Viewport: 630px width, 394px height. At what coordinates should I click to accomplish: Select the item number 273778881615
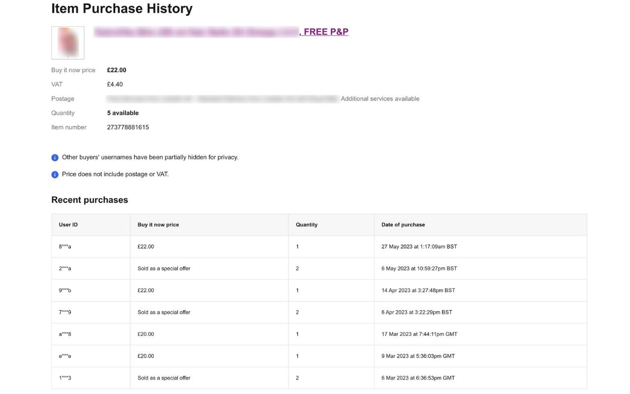pyautogui.click(x=128, y=127)
